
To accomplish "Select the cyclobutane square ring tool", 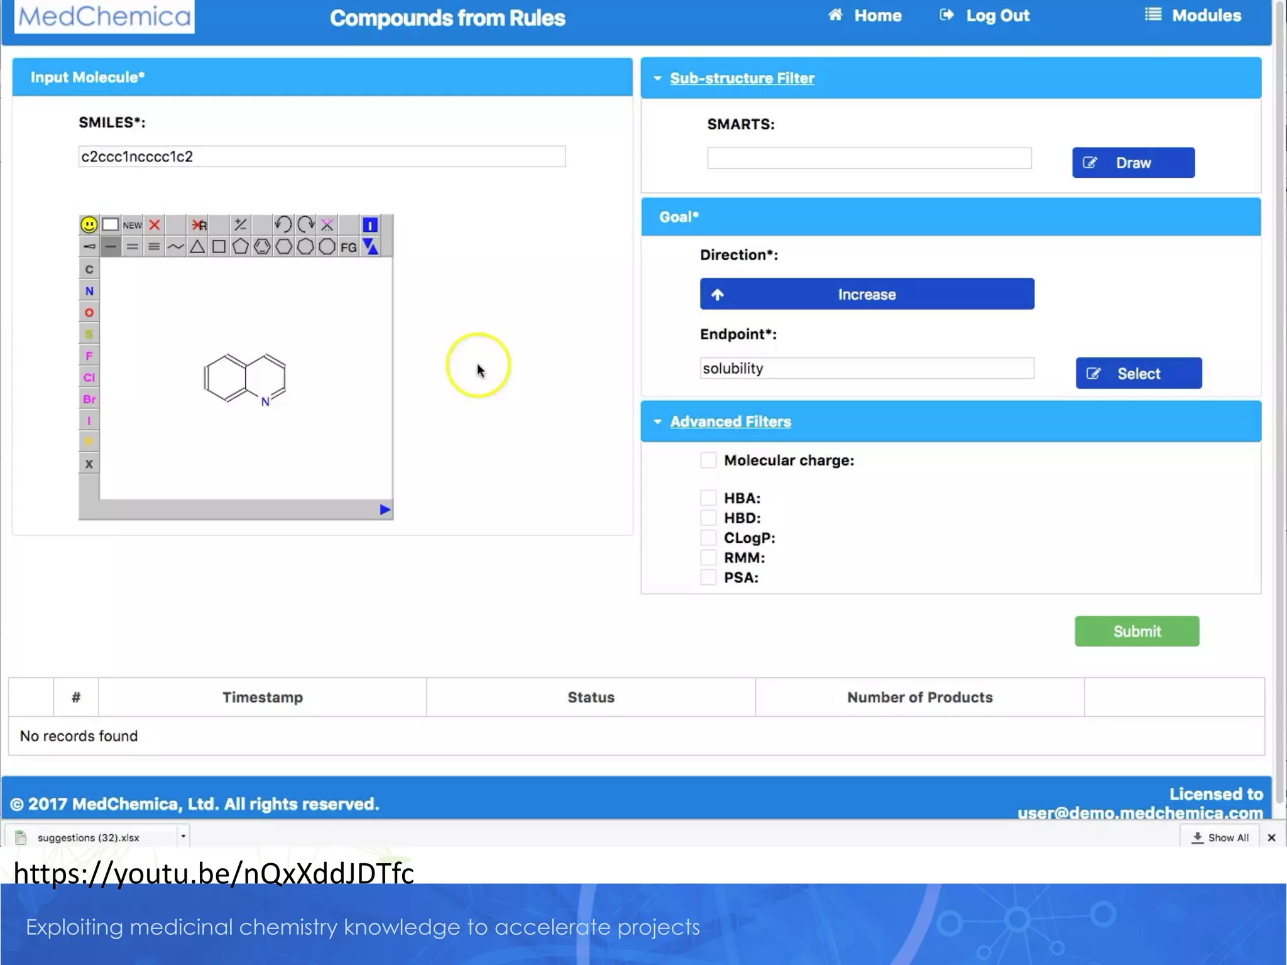I will click(x=219, y=247).
